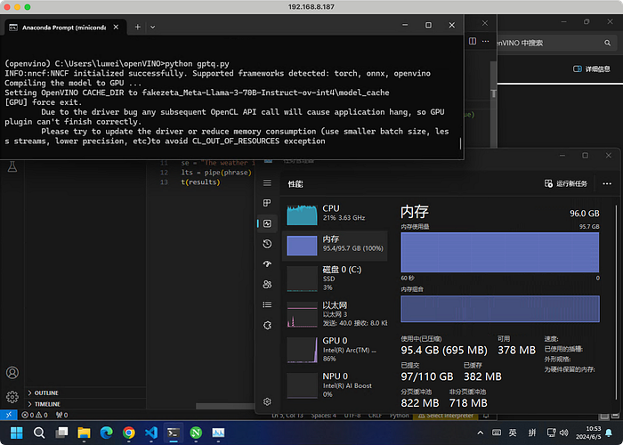Open clock showing 10:53 2024/6/5
623x445 pixels.
[x=587, y=433]
